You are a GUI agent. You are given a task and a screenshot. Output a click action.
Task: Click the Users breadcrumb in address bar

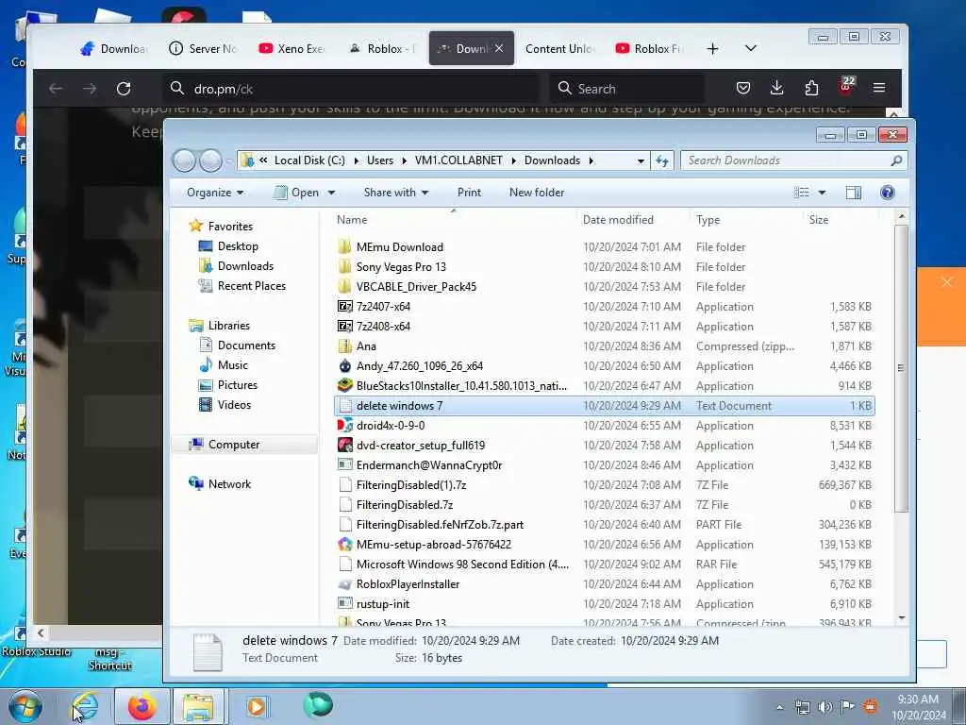(x=379, y=160)
